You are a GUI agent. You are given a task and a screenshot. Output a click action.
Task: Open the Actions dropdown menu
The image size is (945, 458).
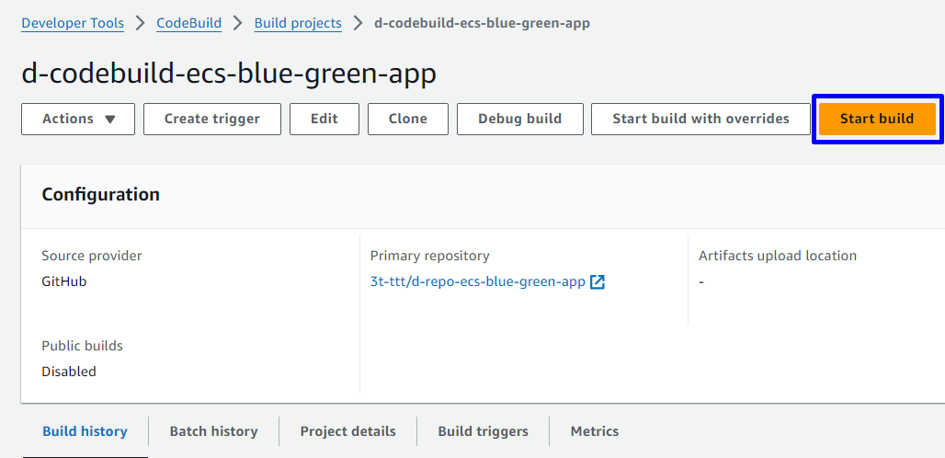[x=78, y=119]
